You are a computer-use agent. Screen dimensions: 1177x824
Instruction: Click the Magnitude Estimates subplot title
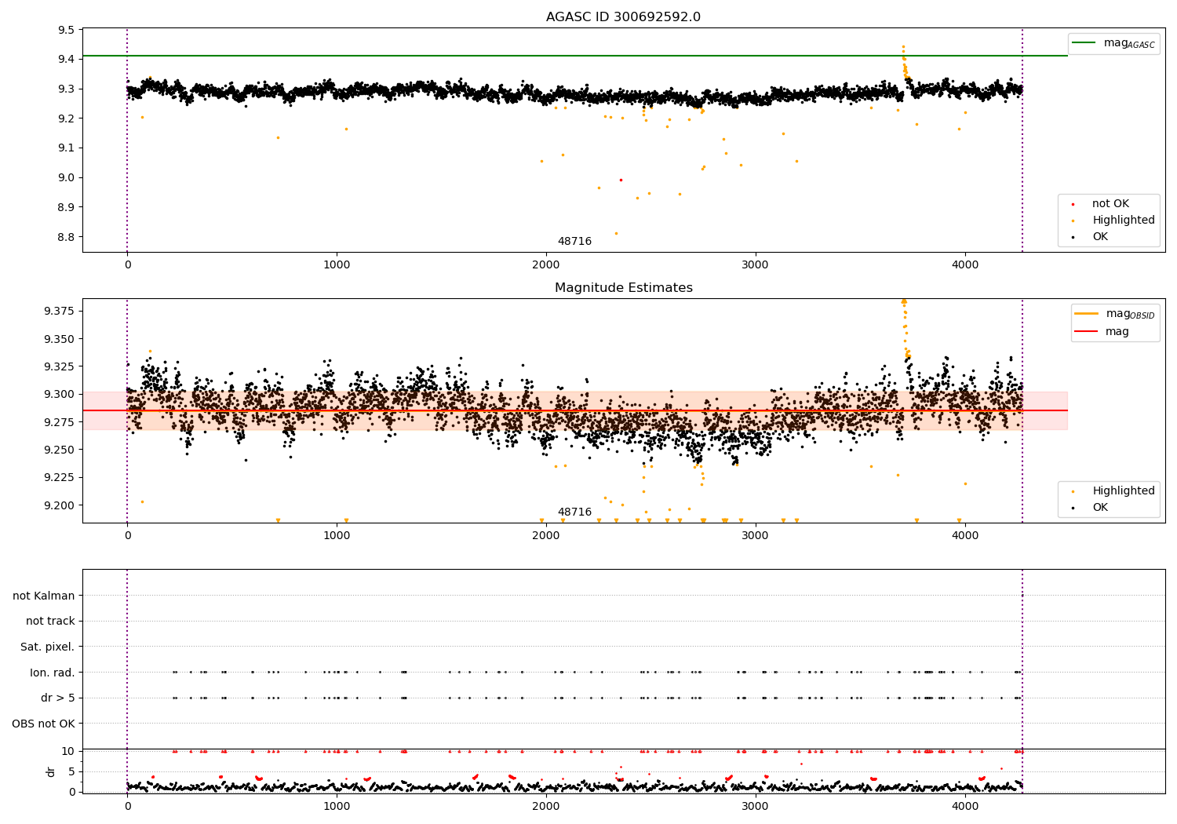623,288
